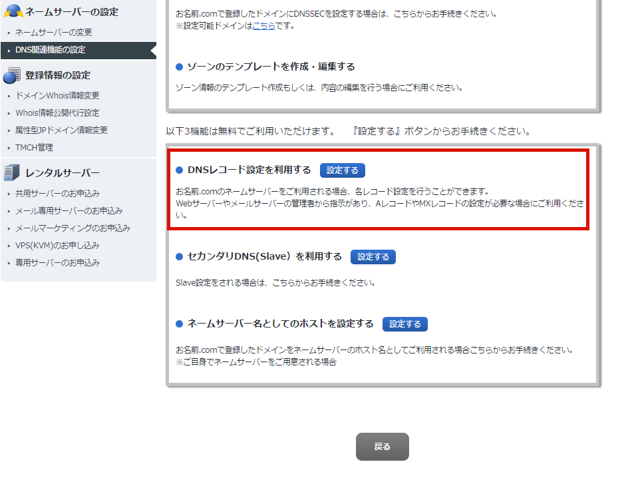Click the ネームサーバーの設定 section icon
Viewport: 636px width, 482px height.
tap(13, 11)
